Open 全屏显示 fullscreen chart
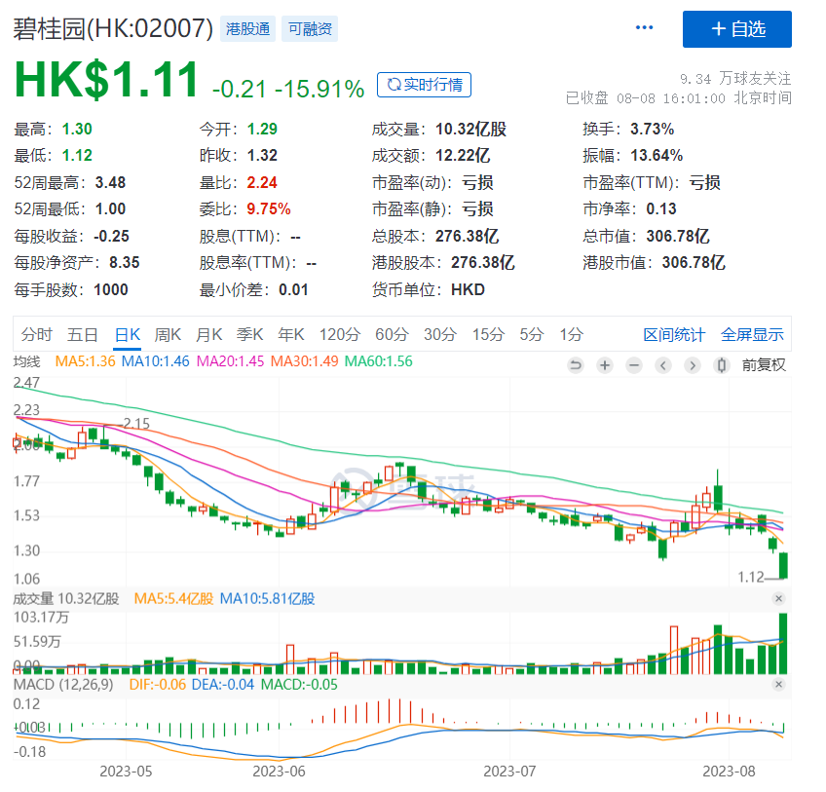This screenshot has height=792, width=826. (752, 334)
